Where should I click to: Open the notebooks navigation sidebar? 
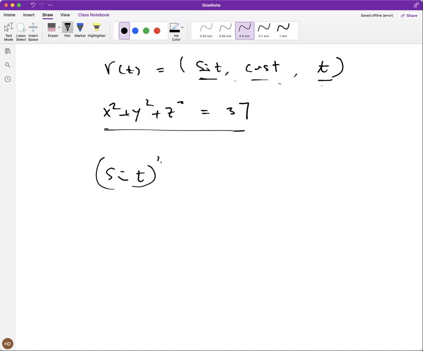point(7,51)
